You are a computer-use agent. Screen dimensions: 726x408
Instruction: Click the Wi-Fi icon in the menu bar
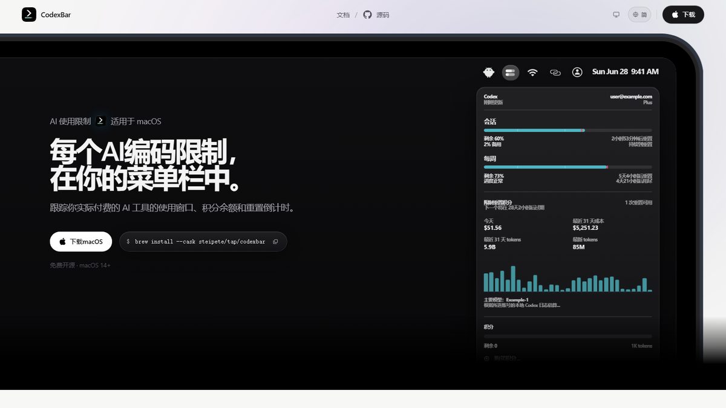[532, 72]
